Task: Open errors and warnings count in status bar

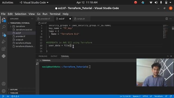Action: coord(15,96)
